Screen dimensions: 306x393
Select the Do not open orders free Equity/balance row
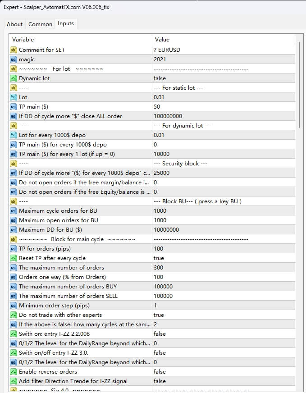pos(152,192)
